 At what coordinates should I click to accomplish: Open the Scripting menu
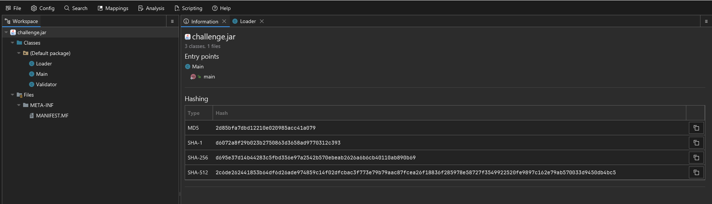pos(188,8)
